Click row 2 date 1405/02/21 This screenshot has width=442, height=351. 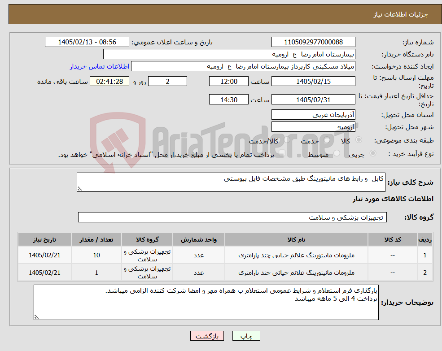[44, 273]
